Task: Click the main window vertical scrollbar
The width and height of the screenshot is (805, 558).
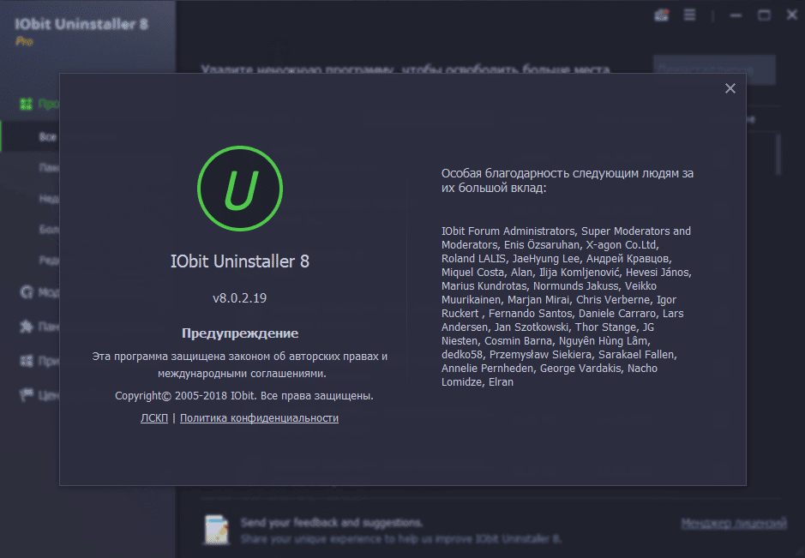Action: click(778, 154)
